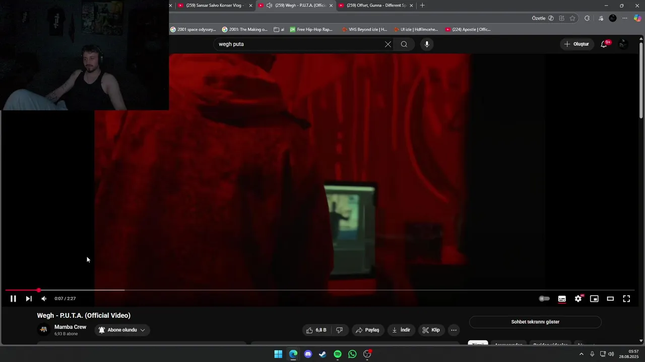645x362 pixels.
Task: Skip to the next video
Action: click(x=29, y=299)
